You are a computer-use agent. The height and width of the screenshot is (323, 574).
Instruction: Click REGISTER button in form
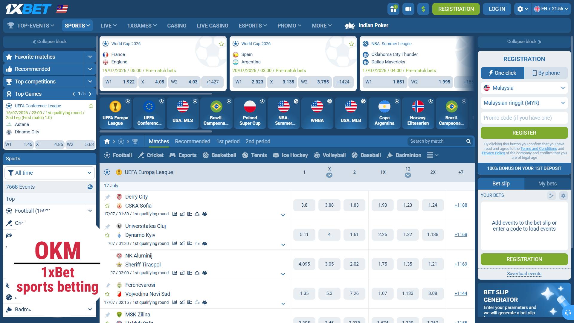[524, 133]
